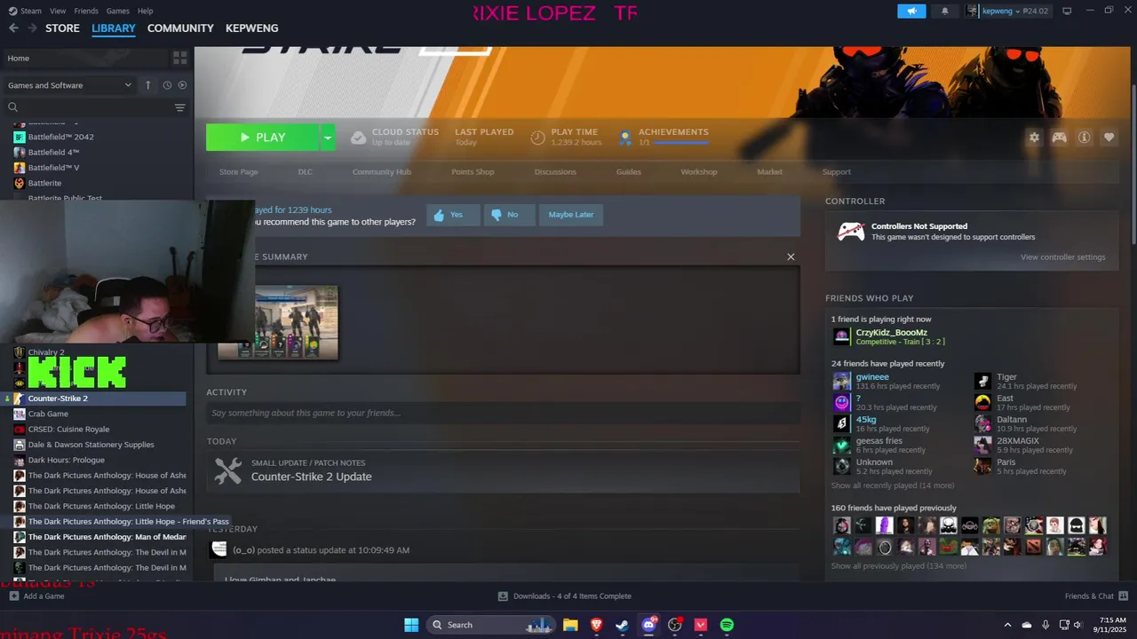Click the activity status text box
The height and width of the screenshot is (639, 1137).
tap(503, 413)
